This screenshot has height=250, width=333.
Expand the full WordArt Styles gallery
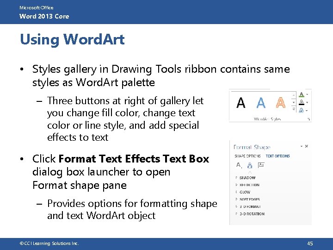[x=294, y=109]
